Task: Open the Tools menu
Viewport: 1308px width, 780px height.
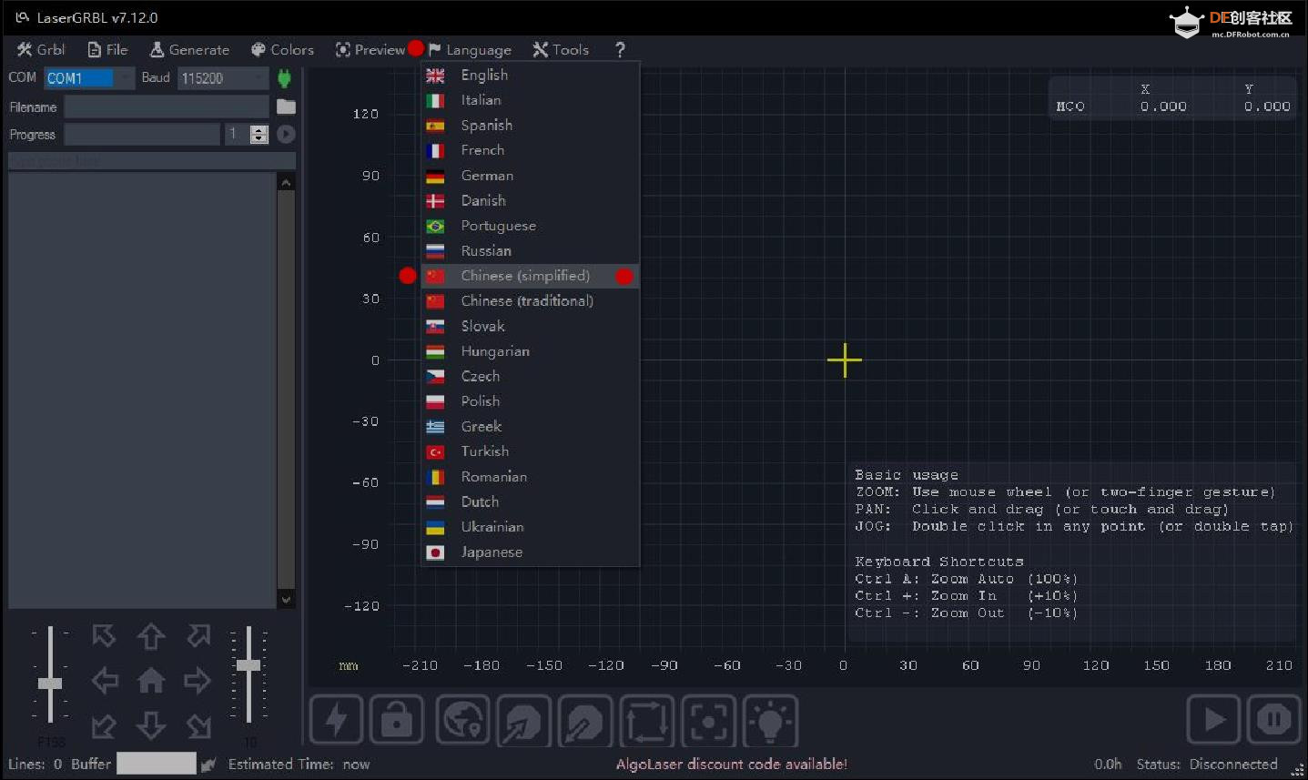Action: click(561, 49)
